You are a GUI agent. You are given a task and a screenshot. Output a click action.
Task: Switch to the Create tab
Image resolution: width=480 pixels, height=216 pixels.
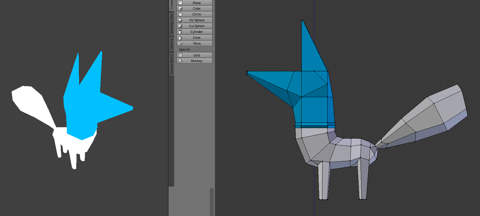point(171,4)
